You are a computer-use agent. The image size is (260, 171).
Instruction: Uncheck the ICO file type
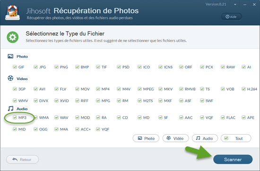[x=139, y=67]
